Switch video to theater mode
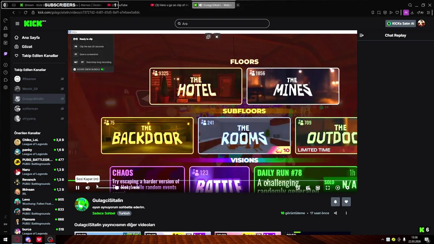Screen dimensions: 434x244 click(318, 188)
